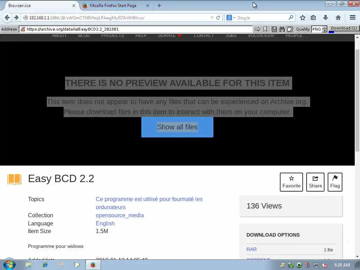Click the 136 Views counter
The image size is (360, 270).
click(264, 206)
